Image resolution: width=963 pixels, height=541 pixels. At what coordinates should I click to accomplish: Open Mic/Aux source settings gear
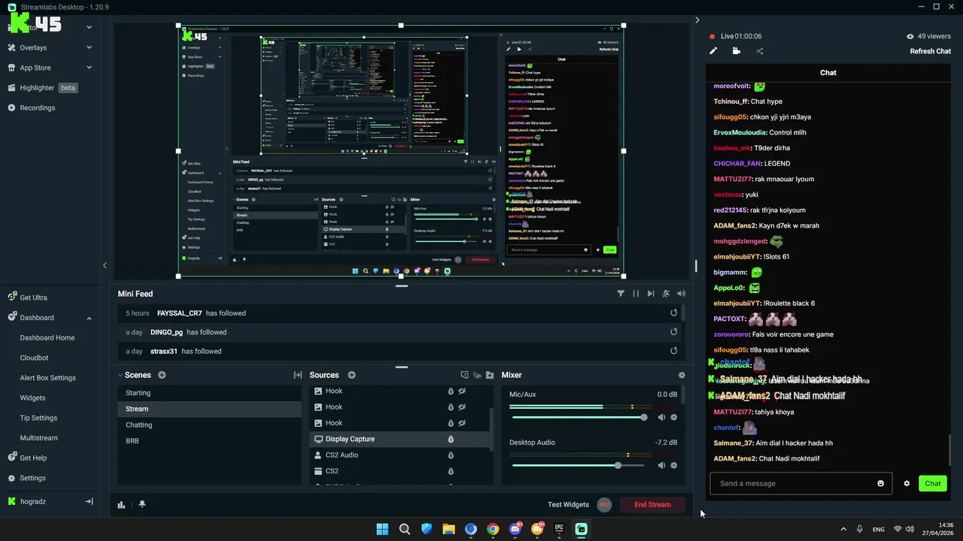click(x=673, y=417)
